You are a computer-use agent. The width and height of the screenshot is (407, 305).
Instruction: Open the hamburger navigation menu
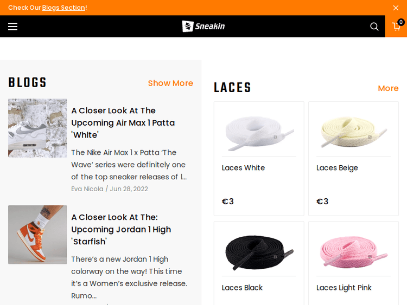pos(12,27)
